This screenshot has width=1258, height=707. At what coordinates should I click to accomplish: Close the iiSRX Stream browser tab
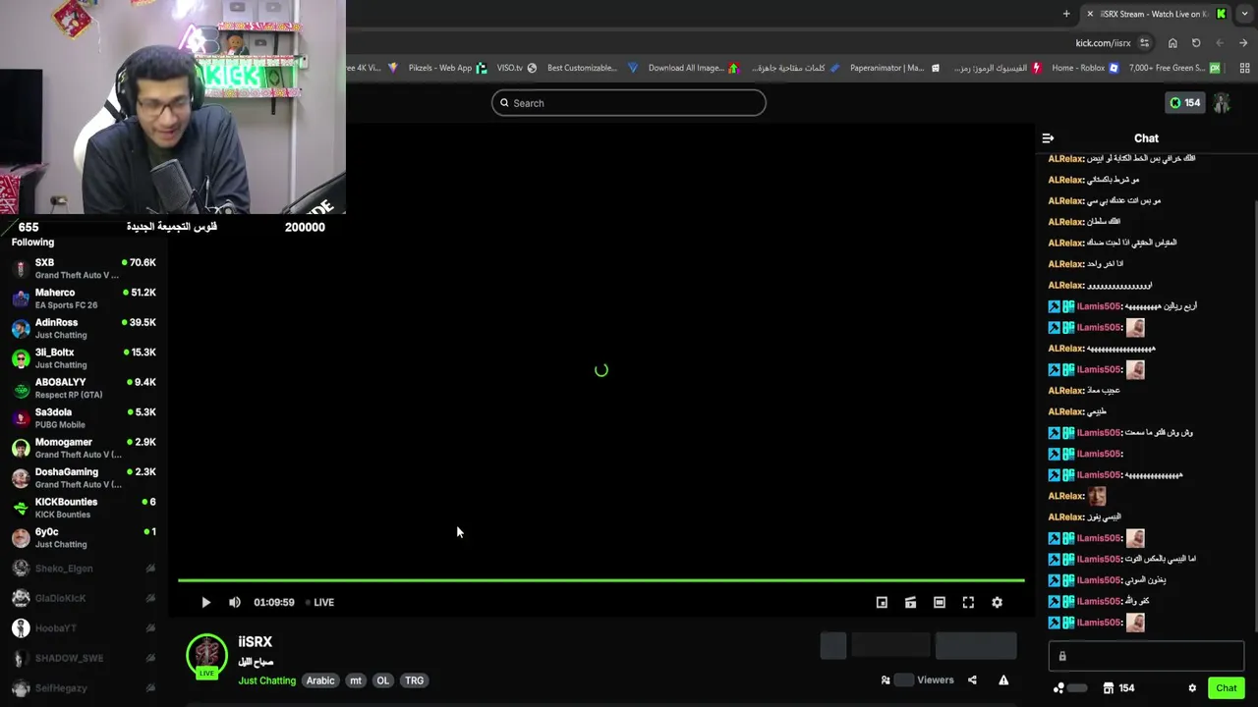coord(1089,14)
